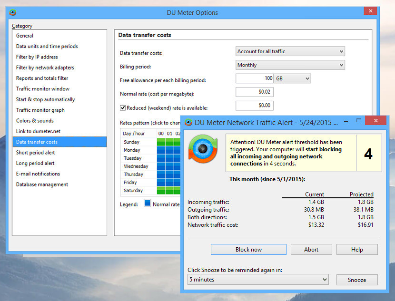Click Sunday hour 00 green rate cell

pyautogui.click(x=161, y=142)
